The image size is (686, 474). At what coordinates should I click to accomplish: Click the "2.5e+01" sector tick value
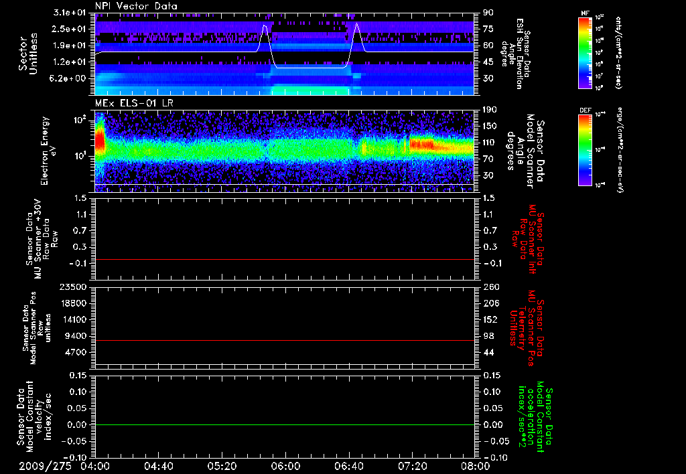(70, 29)
